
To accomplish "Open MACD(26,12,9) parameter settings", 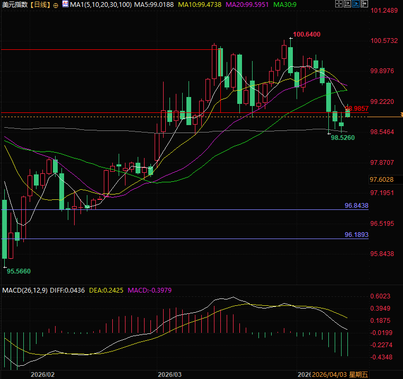I will coord(25,290).
